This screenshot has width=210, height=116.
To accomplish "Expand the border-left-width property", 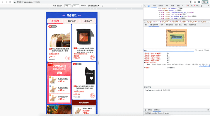I will click(144, 57).
